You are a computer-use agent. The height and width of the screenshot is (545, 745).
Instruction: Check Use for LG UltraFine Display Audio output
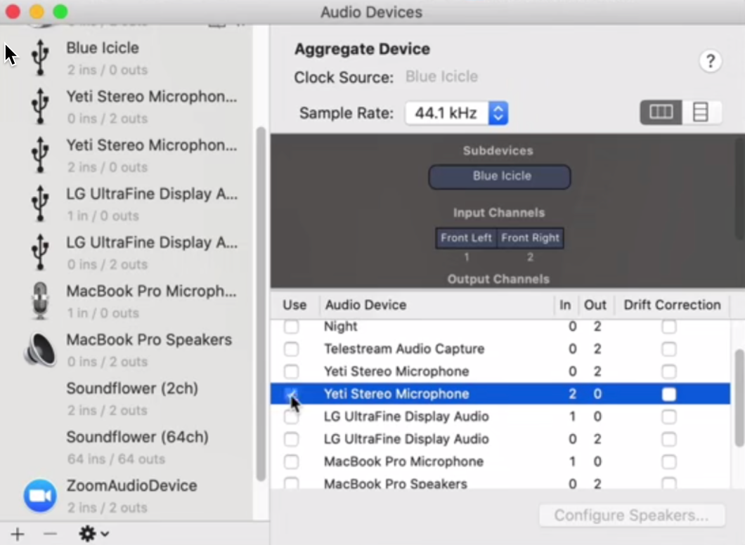[291, 439]
